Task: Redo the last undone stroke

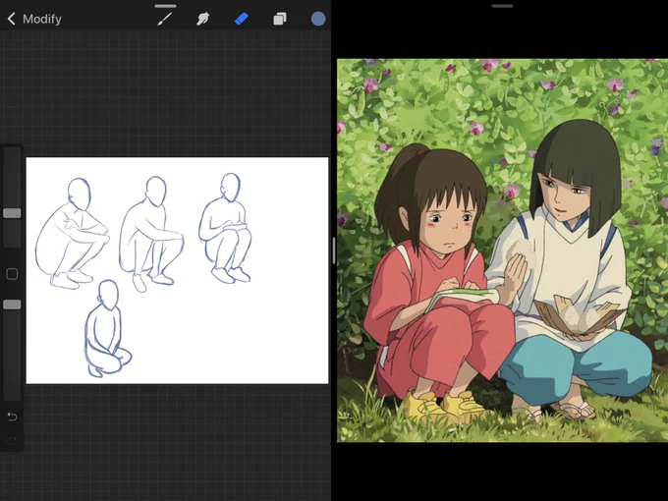Action: (12, 440)
